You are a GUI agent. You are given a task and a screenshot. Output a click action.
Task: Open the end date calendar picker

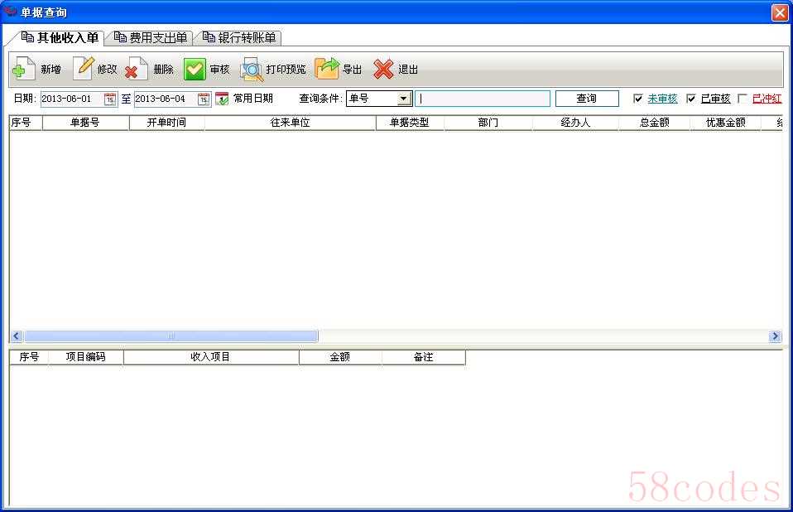click(x=204, y=99)
